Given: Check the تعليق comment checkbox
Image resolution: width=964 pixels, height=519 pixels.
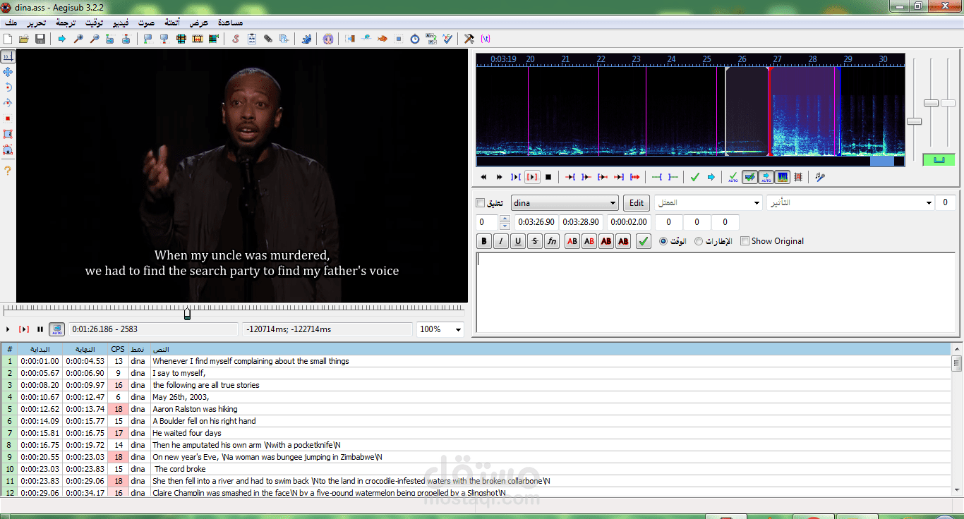Looking at the screenshot, I should [x=481, y=203].
